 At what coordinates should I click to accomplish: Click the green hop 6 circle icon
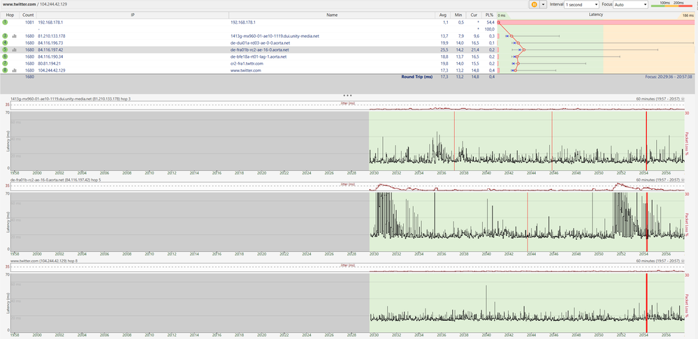[5, 56]
